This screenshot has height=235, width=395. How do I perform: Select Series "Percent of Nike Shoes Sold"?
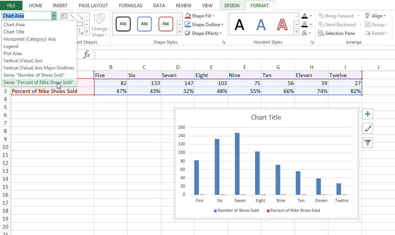38,82
